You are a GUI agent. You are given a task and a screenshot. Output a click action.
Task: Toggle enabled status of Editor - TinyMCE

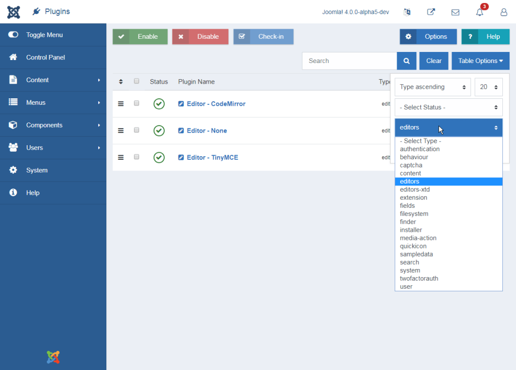159,157
